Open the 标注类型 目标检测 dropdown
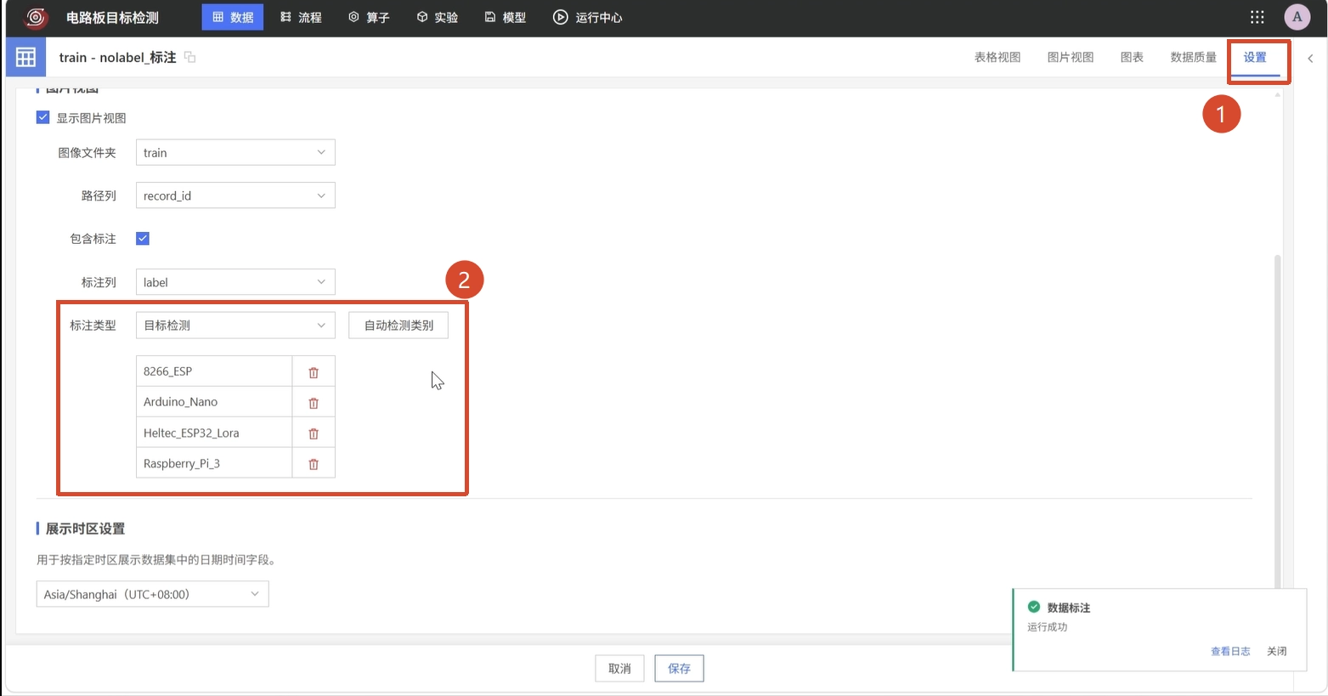The width and height of the screenshot is (1328, 696). [x=235, y=325]
